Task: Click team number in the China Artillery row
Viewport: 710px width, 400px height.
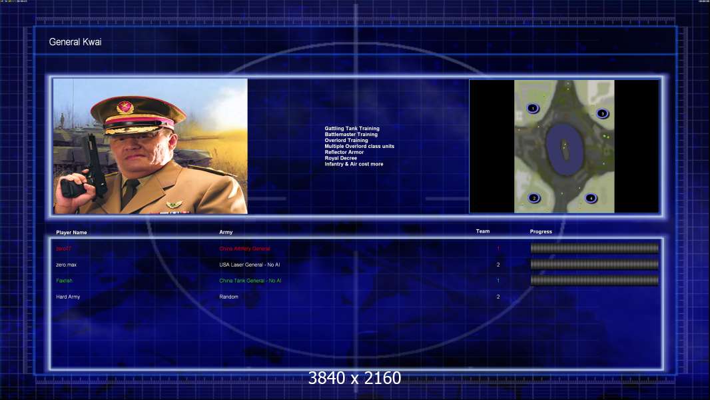Action: click(x=498, y=249)
